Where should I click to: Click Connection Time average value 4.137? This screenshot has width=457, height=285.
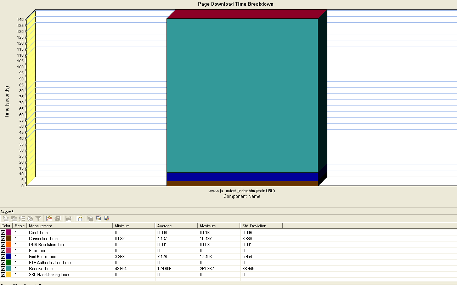(162, 238)
